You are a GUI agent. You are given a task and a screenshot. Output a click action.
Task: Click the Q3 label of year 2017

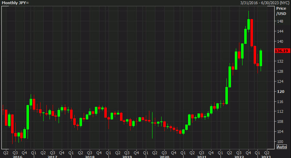tap(52, 153)
